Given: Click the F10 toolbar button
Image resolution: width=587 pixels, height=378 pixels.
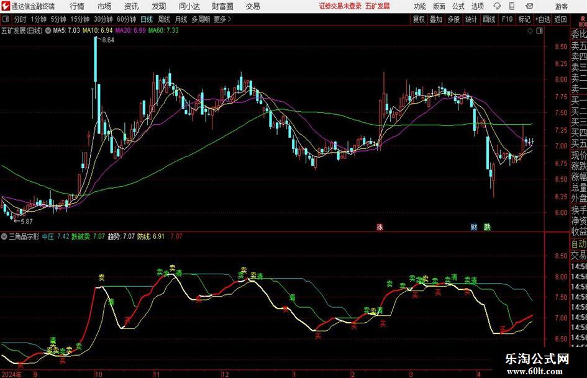Looking at the screenshot, I should [507, 19].
